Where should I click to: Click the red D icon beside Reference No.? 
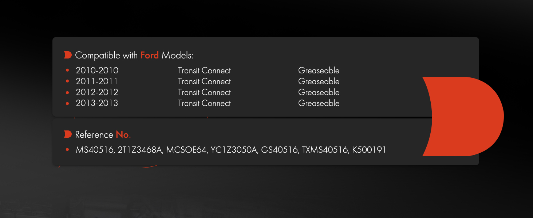[x=68, y=134]
